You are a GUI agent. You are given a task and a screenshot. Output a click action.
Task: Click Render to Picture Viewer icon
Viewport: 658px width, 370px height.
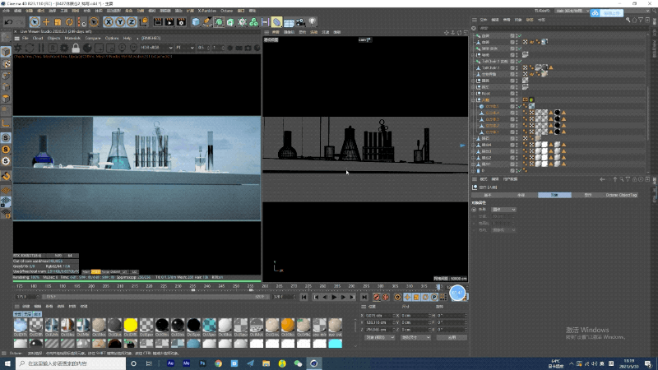[x=169, y=22]
